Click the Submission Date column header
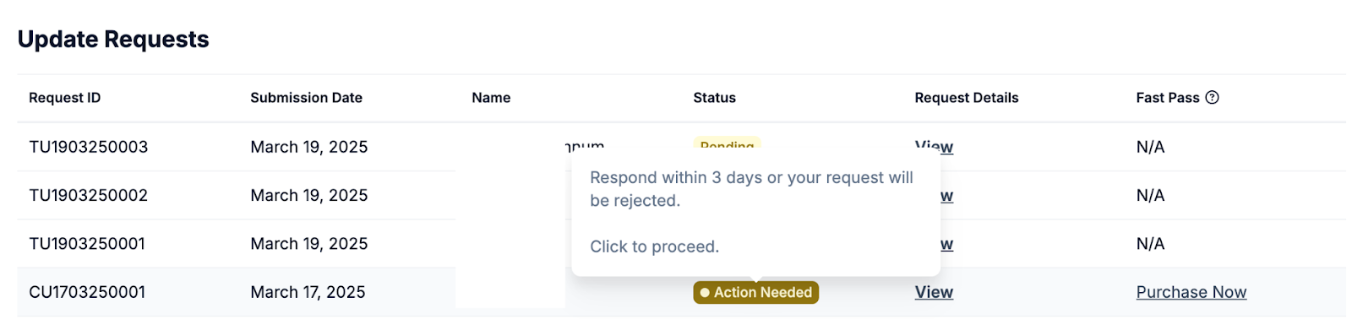 [x=306, y=98]
